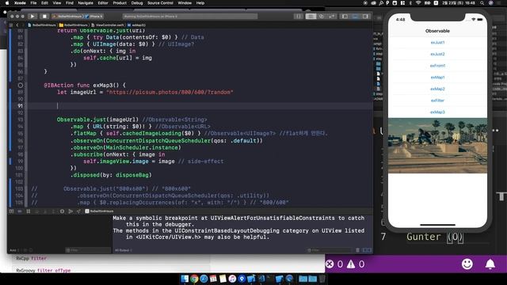Open the Navigate menu

click(x=86, y=3)
